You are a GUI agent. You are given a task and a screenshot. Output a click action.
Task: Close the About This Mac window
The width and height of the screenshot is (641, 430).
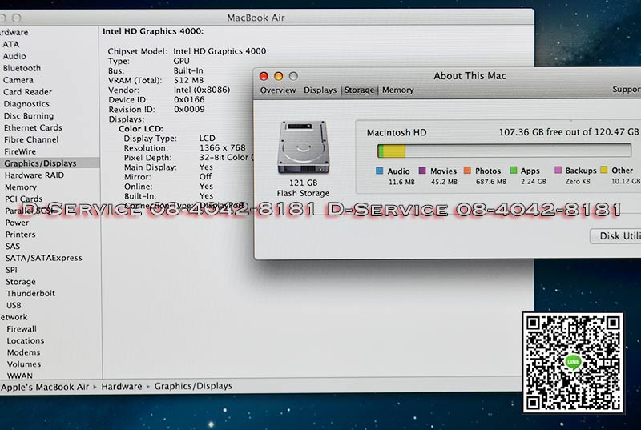click(264, 76)
